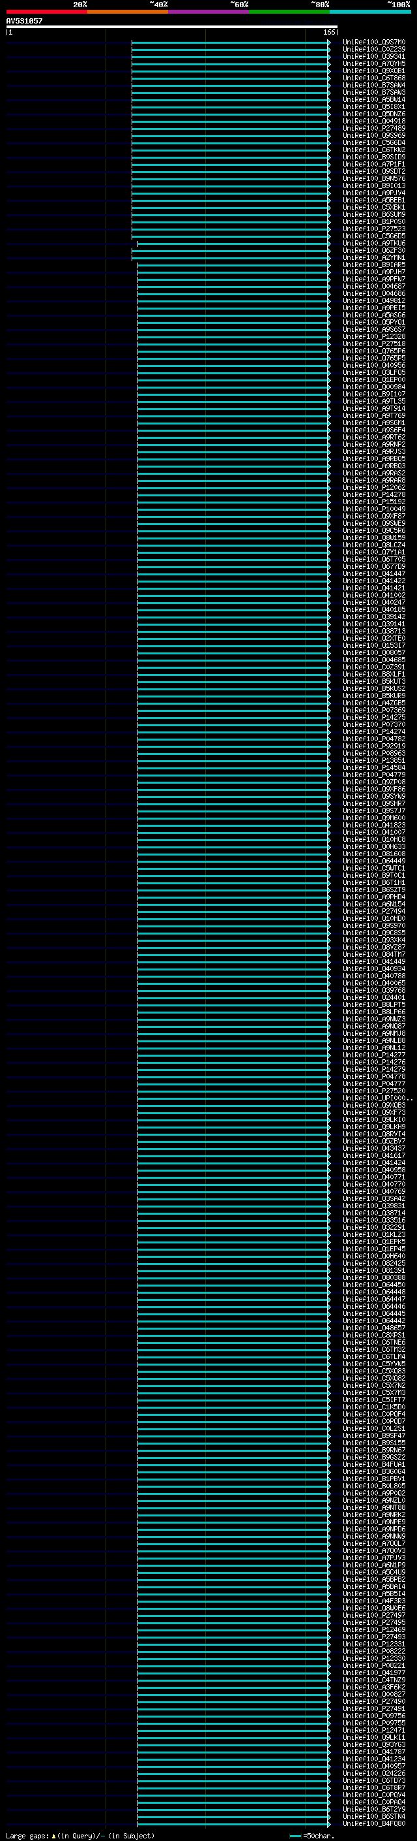
Task: Click the cyan =50char. scale legend
Action: 313,1835
